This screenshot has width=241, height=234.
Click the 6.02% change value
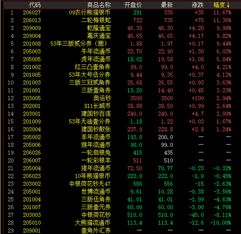point(224,52)
